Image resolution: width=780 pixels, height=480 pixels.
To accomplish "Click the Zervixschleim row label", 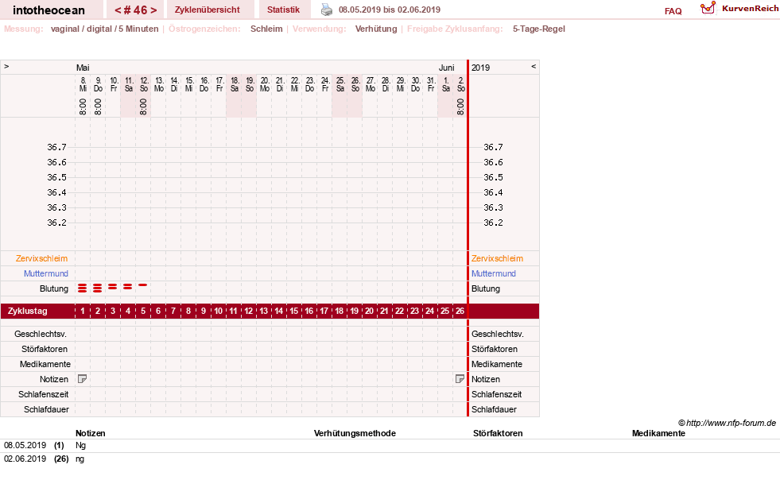I will click(41, 258).
